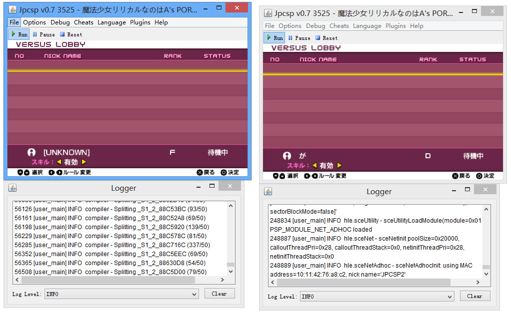511x316 pixels.
Task: Click NICK NAME header in left lobby
Action: click(62, 56)
